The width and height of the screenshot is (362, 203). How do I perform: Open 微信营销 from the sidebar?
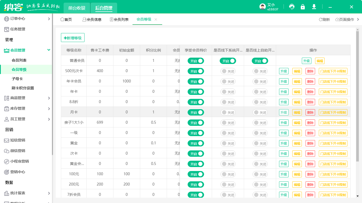(18, 151)
